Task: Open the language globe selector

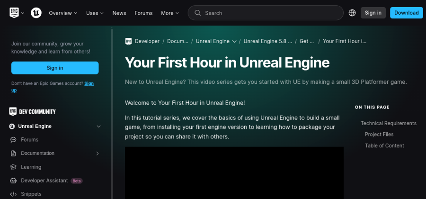Action: [352, 13]
